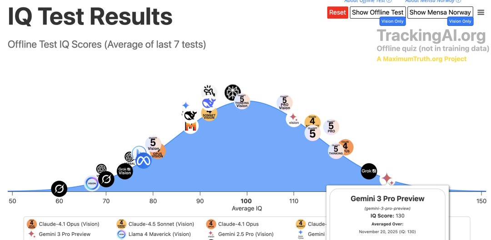Click the ChatGPT 5 PRO marker
The width and height of the screenshot is (491, 240).
(331, 127)
